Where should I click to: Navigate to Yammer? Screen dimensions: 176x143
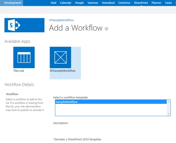[93, 3]
